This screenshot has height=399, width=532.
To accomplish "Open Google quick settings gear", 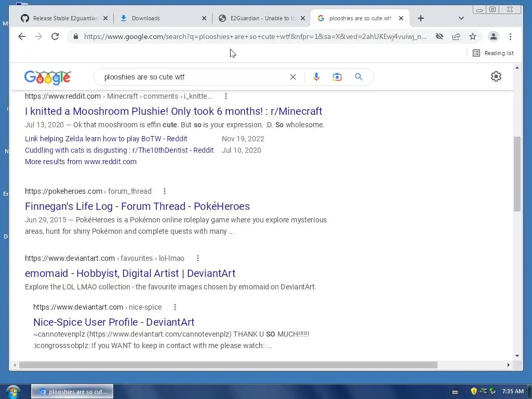I will (496, 76).
